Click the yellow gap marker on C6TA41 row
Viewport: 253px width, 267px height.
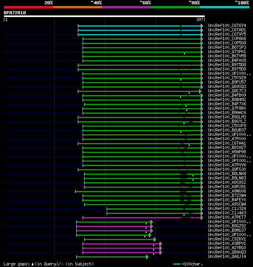pos(189,145)
